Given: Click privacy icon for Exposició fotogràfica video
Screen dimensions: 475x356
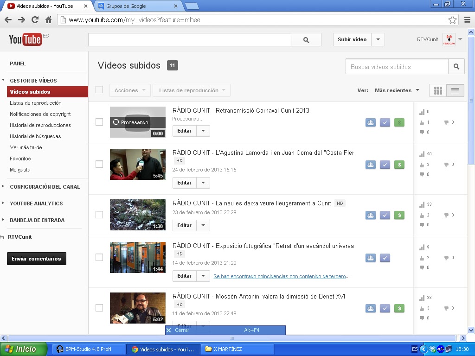Looking at the screenshot, I should coord(371,258).
